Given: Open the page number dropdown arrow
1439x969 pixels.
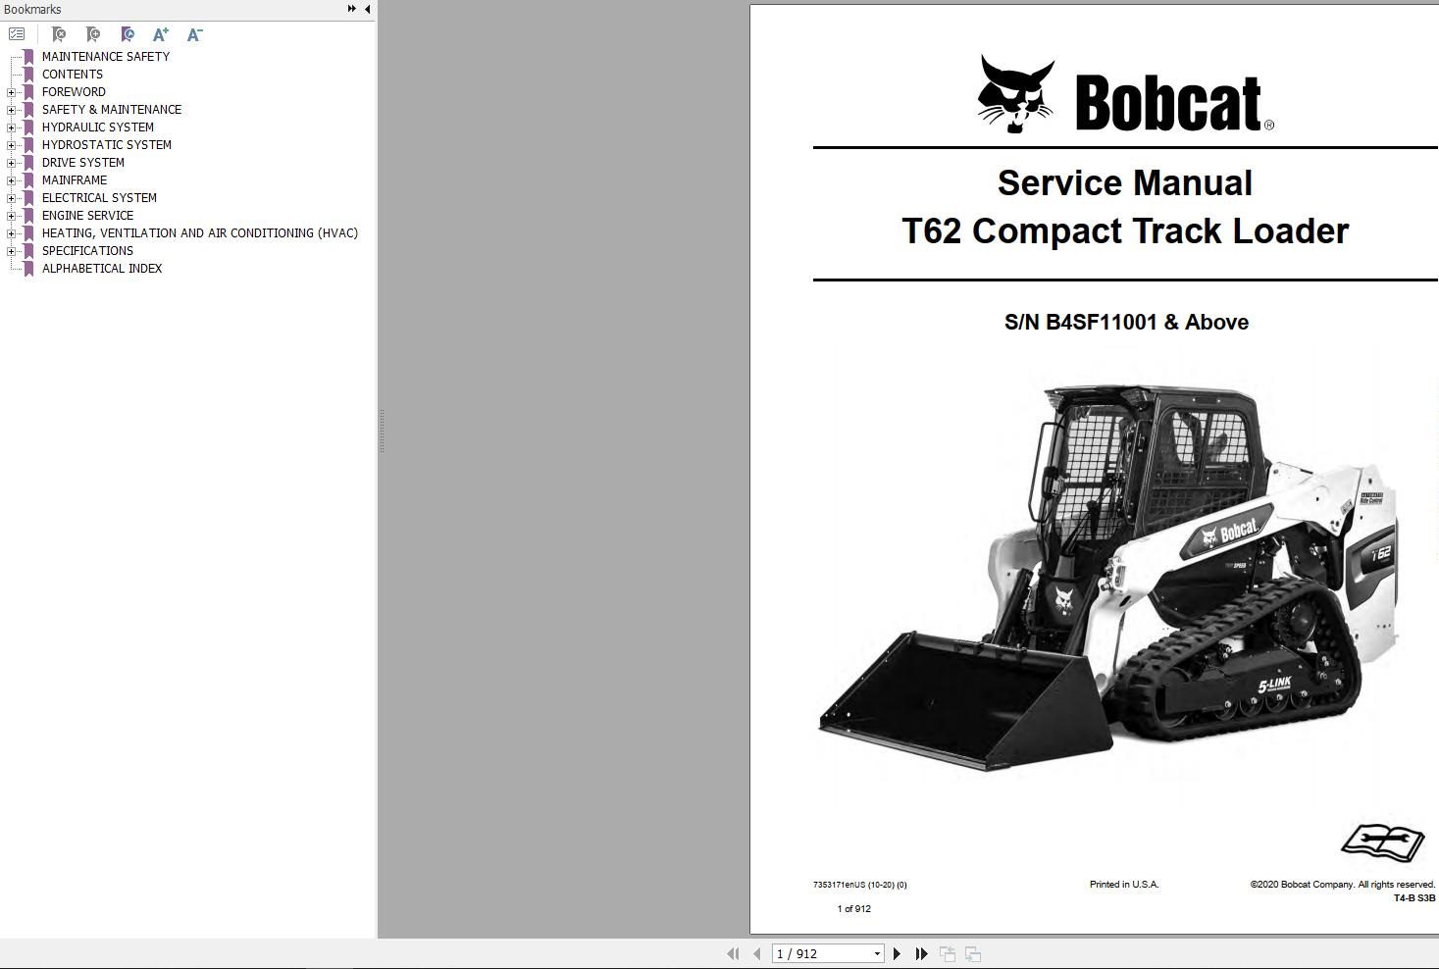Looking at the screenshot, I should tap(876, 952).
